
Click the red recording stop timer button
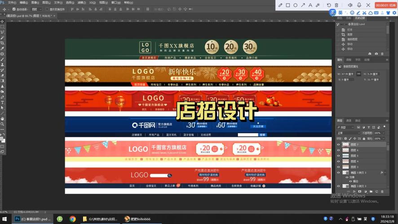[385, 5]
